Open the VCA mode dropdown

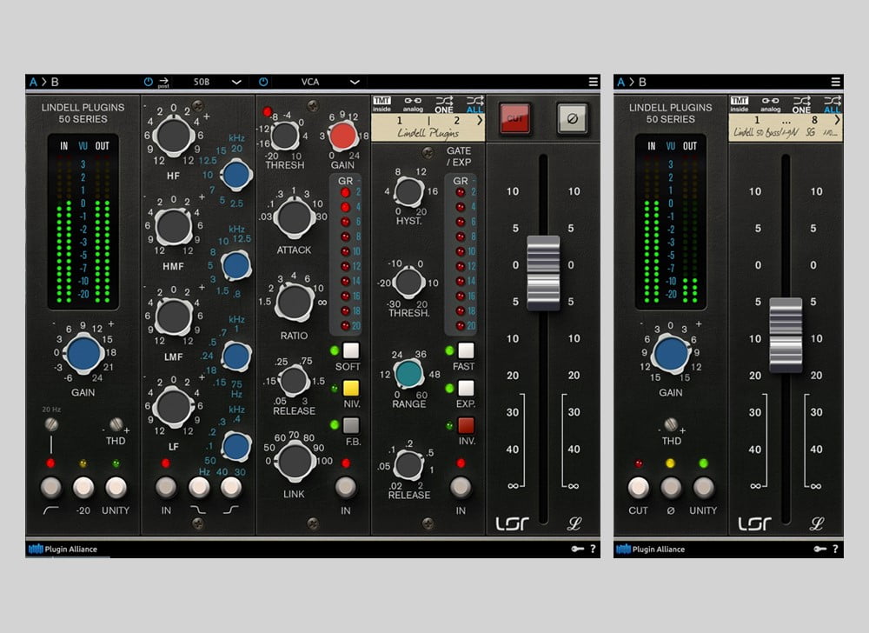click(319, 80)
